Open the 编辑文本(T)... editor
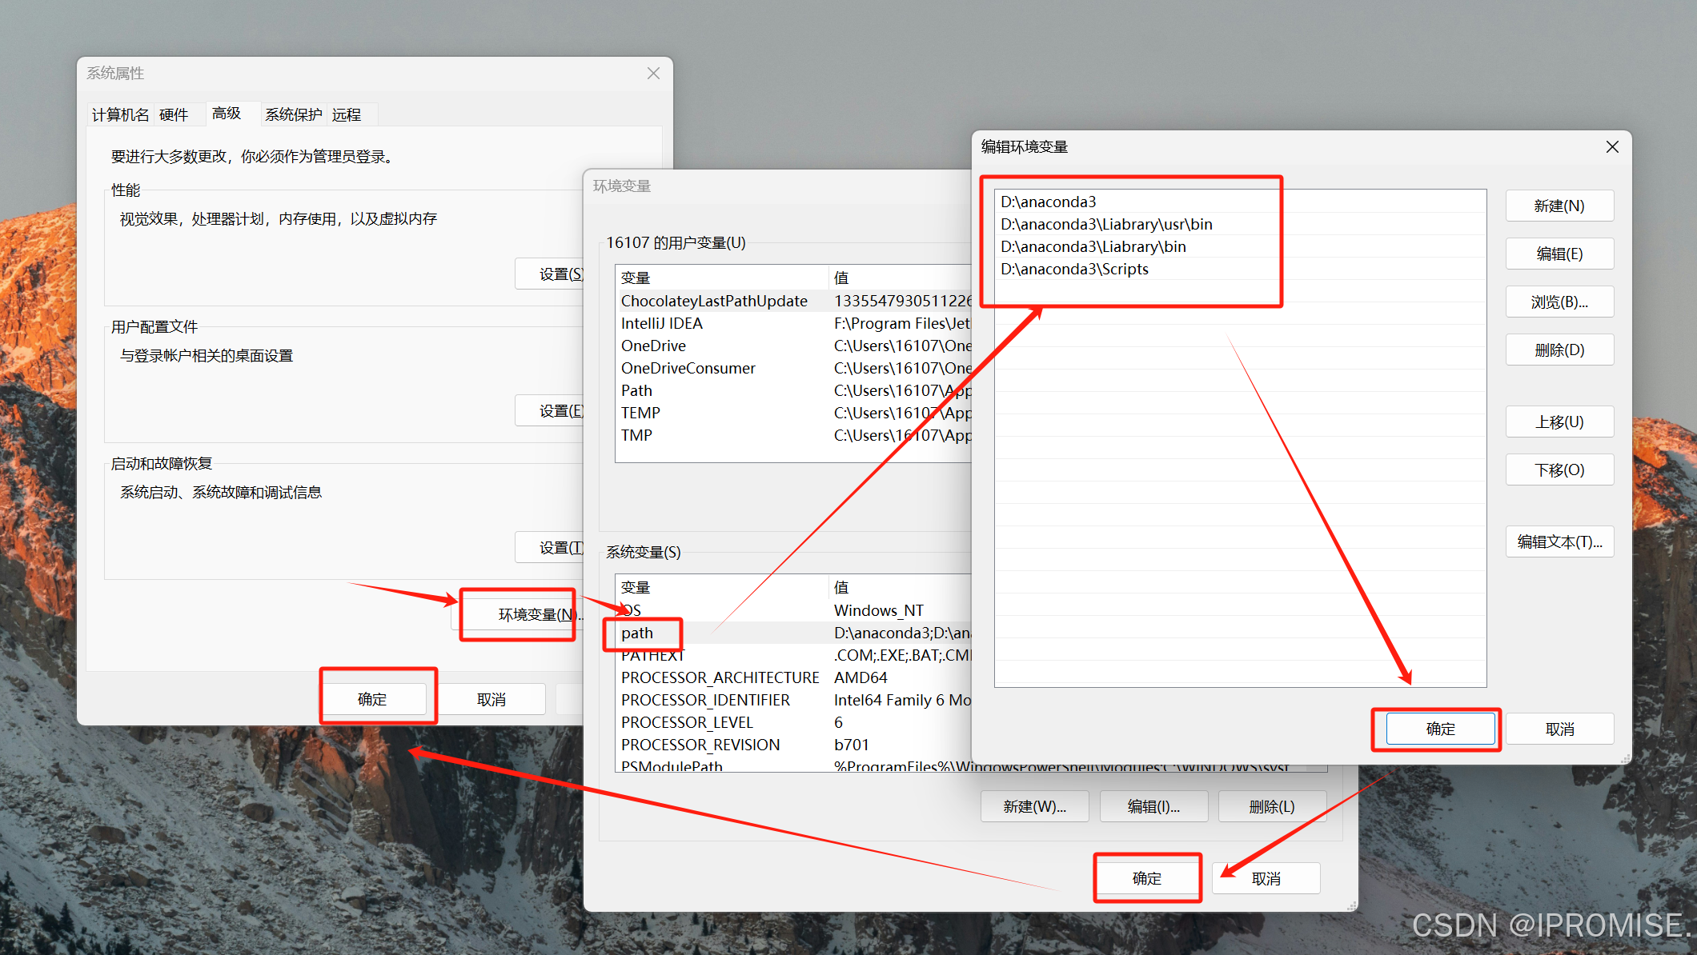 click(1559, 542)
